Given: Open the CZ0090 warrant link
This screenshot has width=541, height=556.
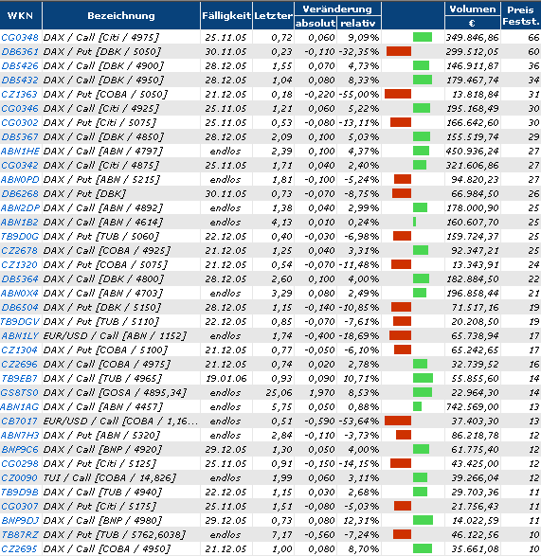Looking at the screenshot, I should pyautogui.click(x=20, y=477).
